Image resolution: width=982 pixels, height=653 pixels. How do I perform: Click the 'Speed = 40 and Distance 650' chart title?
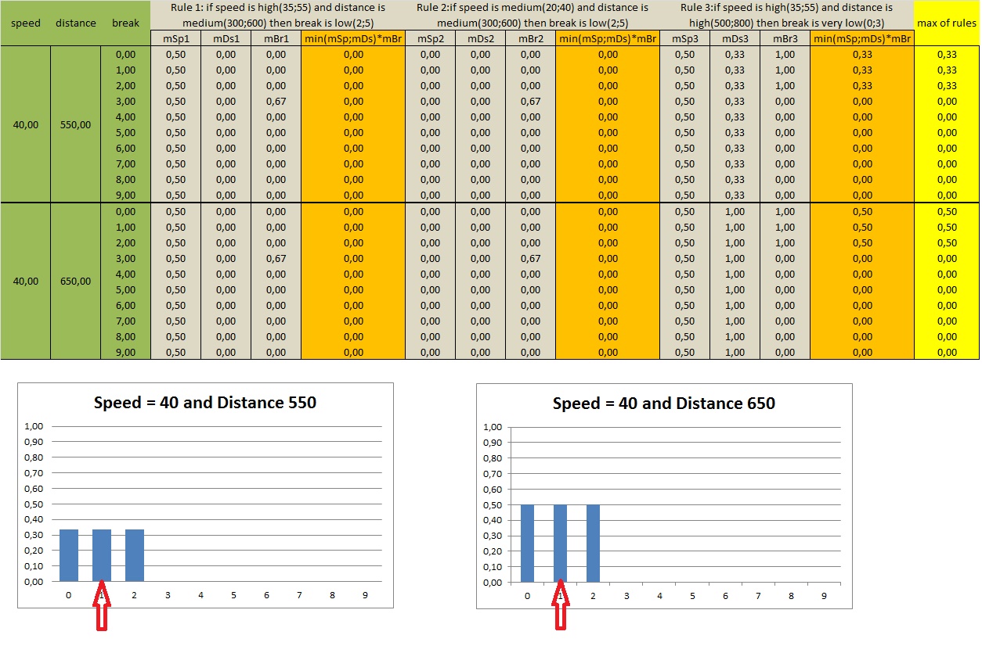tap(663, 404)
